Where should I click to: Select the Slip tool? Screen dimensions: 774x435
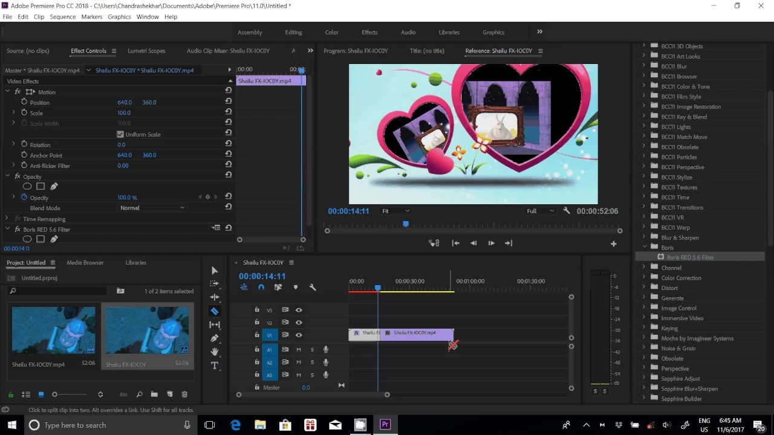tap(215, 325)
